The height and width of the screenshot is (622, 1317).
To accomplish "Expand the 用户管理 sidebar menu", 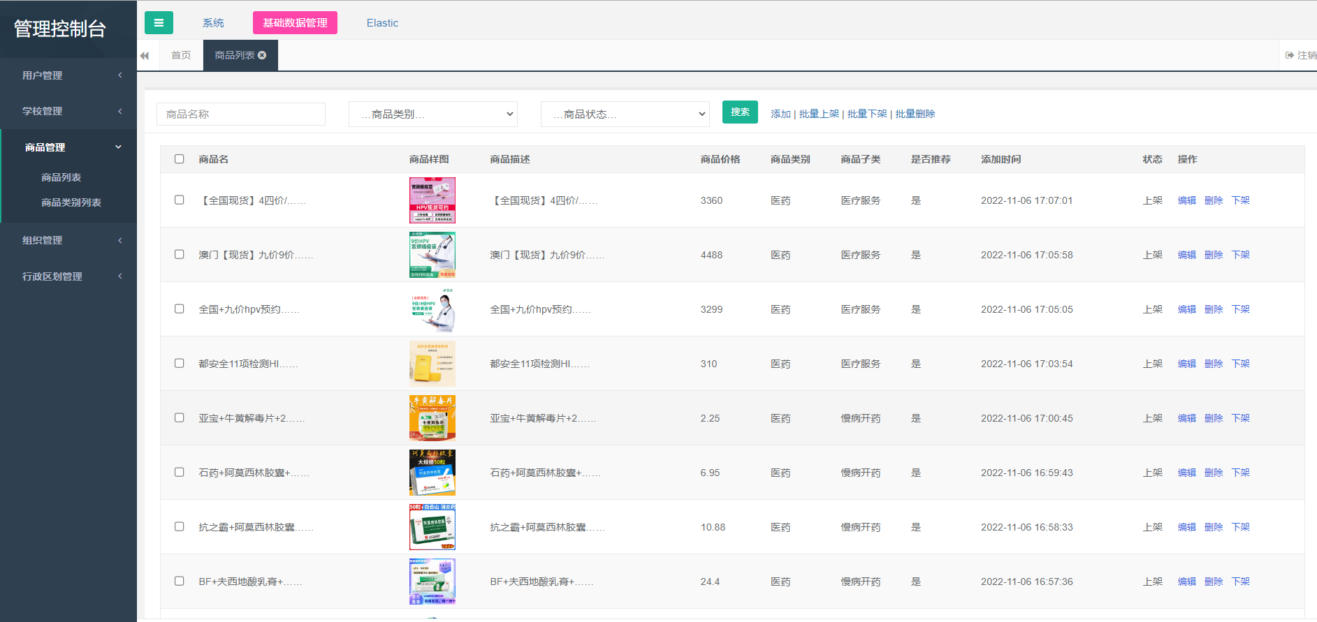I will click(x=68, y=75).
